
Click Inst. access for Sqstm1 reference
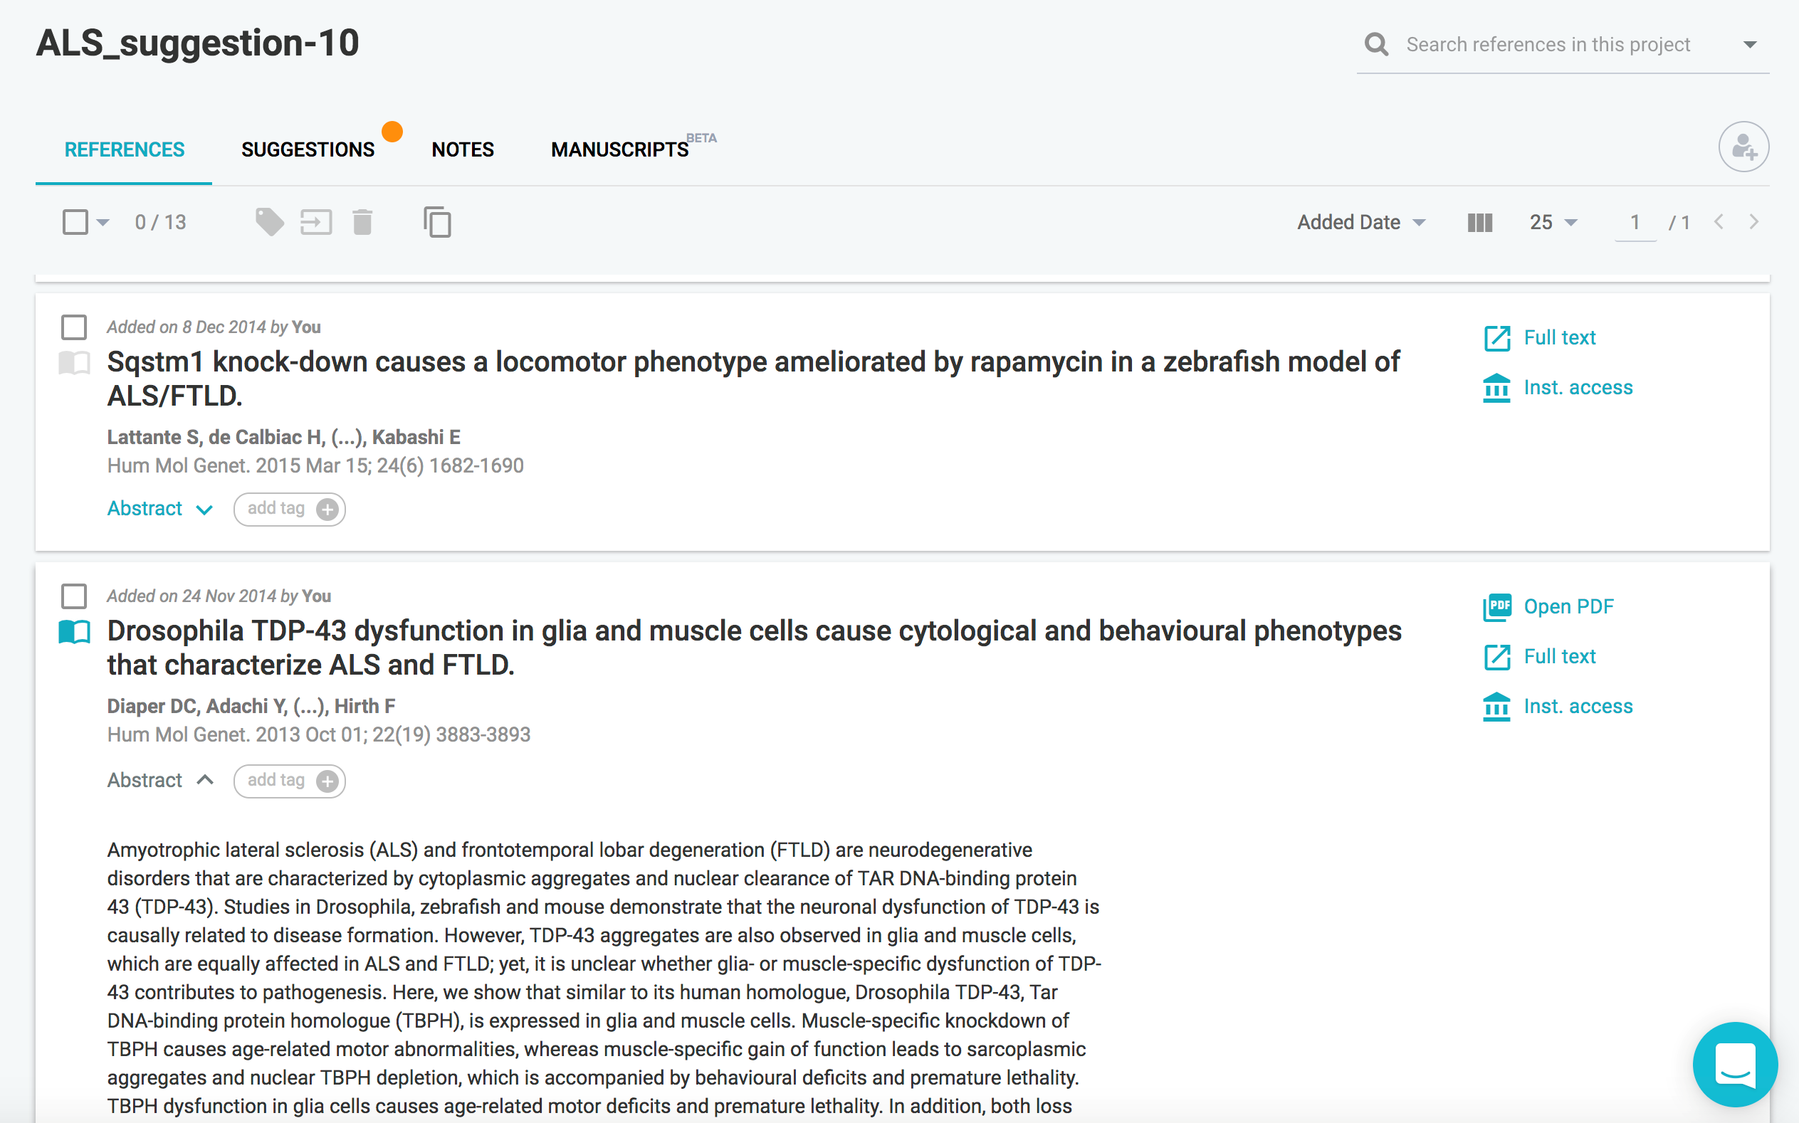[1578, 388]
